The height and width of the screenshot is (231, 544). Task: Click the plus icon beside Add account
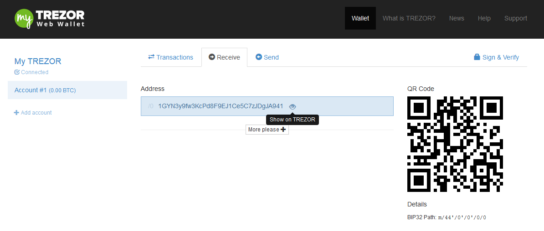pyautogui.click(x=16, y=113)
